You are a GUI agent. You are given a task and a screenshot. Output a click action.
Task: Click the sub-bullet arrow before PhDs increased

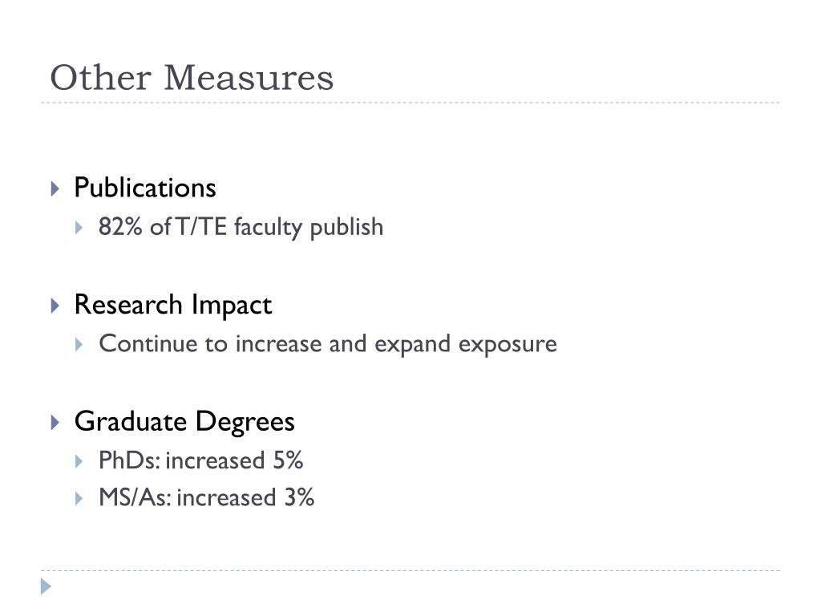[79, 461]
